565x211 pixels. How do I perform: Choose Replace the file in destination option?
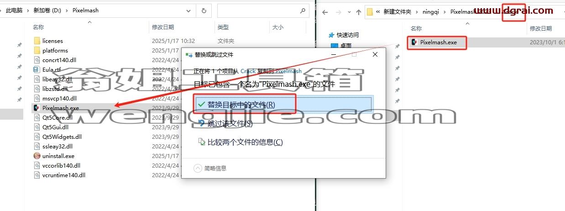pos(283,105)
